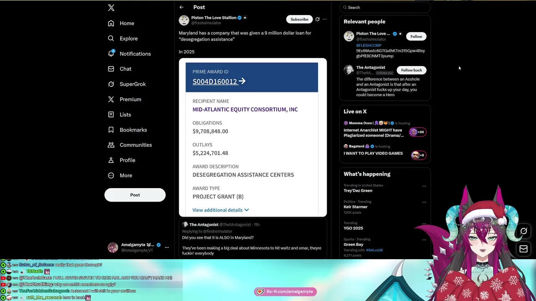Open the Keir Starmer trending topic

[x=356, y=207]
